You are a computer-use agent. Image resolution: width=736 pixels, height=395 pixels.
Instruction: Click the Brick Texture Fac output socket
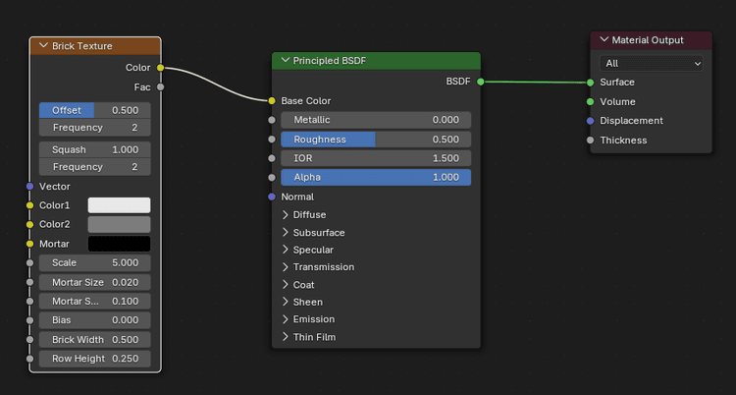[x=160, y=86]
